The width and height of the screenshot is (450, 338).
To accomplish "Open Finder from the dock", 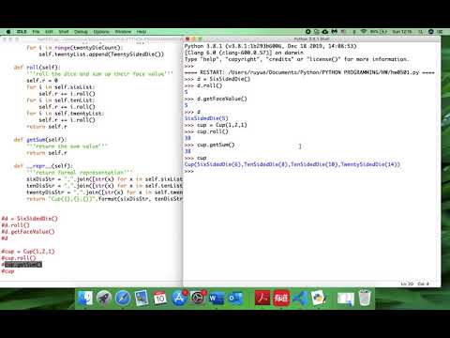I will tap(85, 298).
